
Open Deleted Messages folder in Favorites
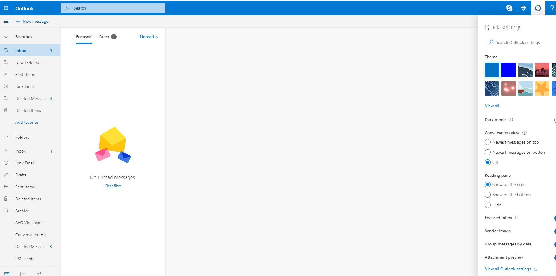[x=30, y=98]
